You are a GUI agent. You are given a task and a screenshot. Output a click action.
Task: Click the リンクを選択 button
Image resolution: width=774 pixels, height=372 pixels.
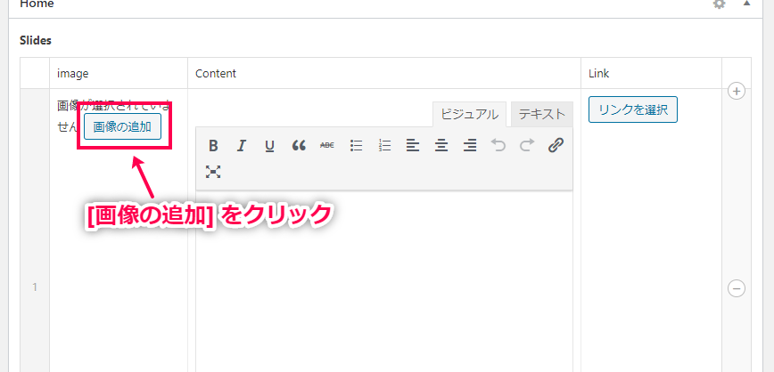633,109
